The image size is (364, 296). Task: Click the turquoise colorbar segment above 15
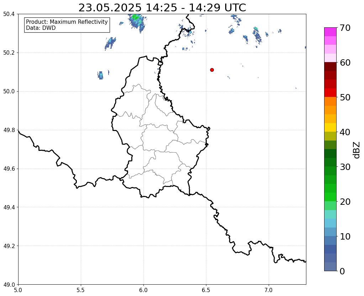330,214
